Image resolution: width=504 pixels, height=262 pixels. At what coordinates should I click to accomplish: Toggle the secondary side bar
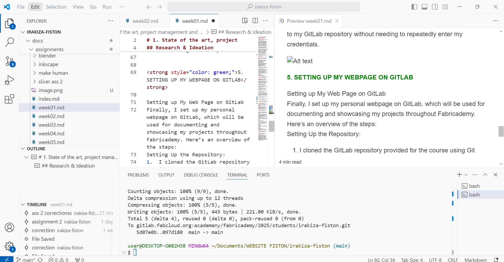point(435,7)
